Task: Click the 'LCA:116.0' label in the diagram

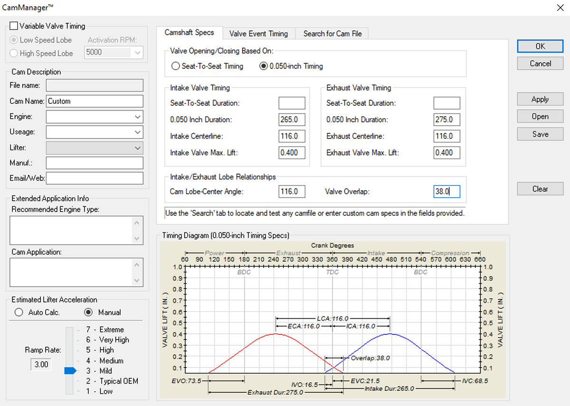Action: click(332, 318)
